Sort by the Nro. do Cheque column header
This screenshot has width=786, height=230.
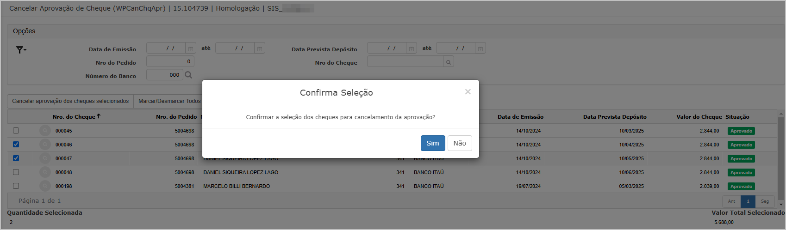74,117
